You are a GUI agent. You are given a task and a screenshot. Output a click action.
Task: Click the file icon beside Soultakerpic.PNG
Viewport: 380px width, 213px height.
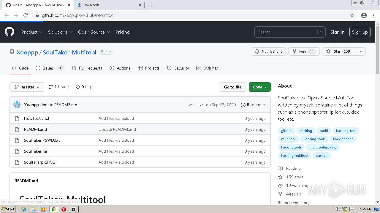click(17, 162)
